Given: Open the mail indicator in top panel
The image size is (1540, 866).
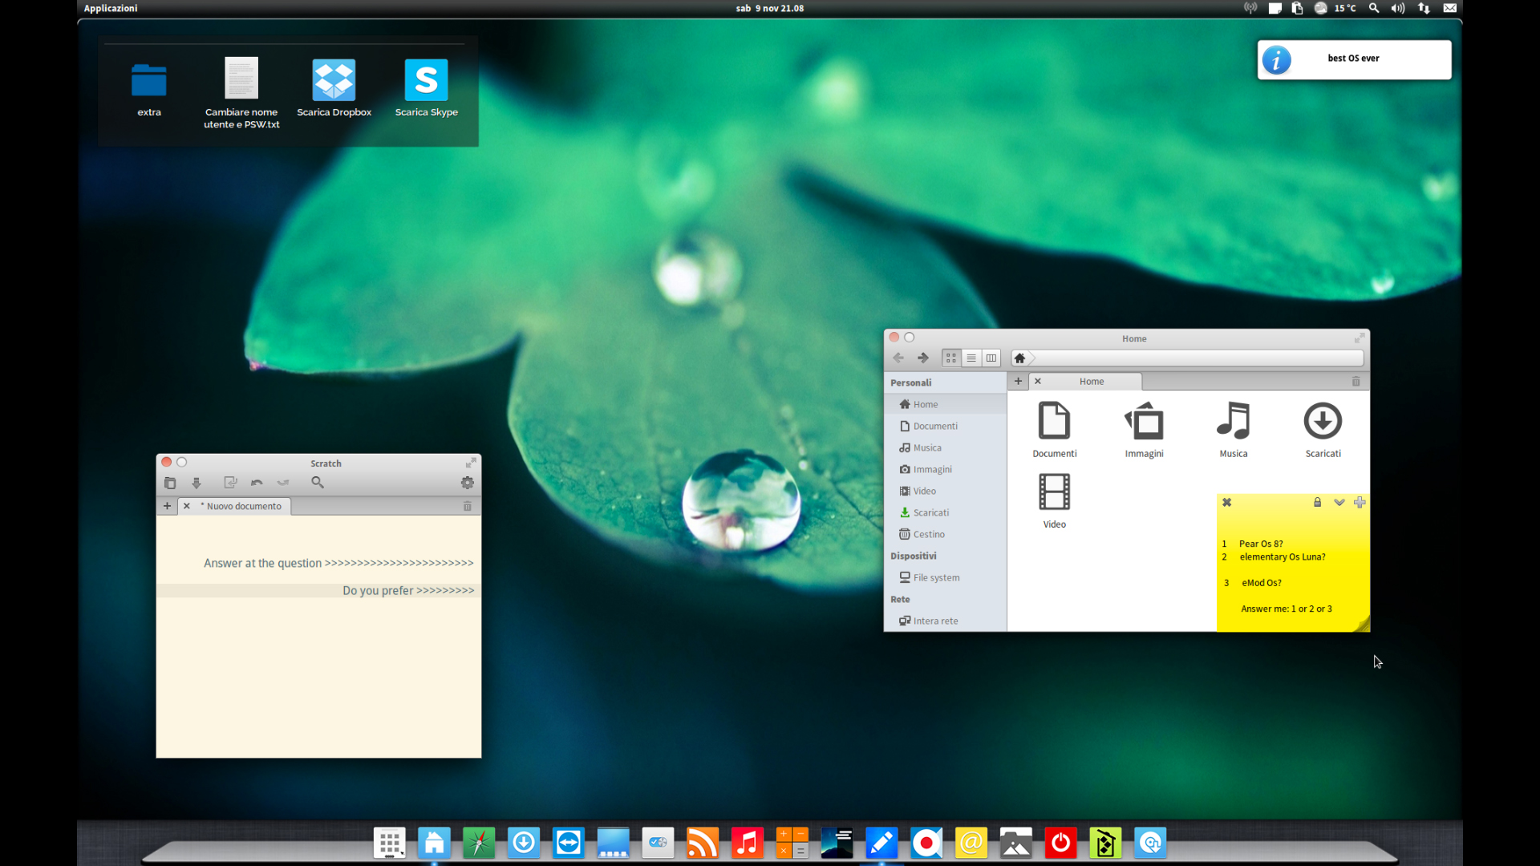Looking at the screenshot, I should tap(1449, 8).
